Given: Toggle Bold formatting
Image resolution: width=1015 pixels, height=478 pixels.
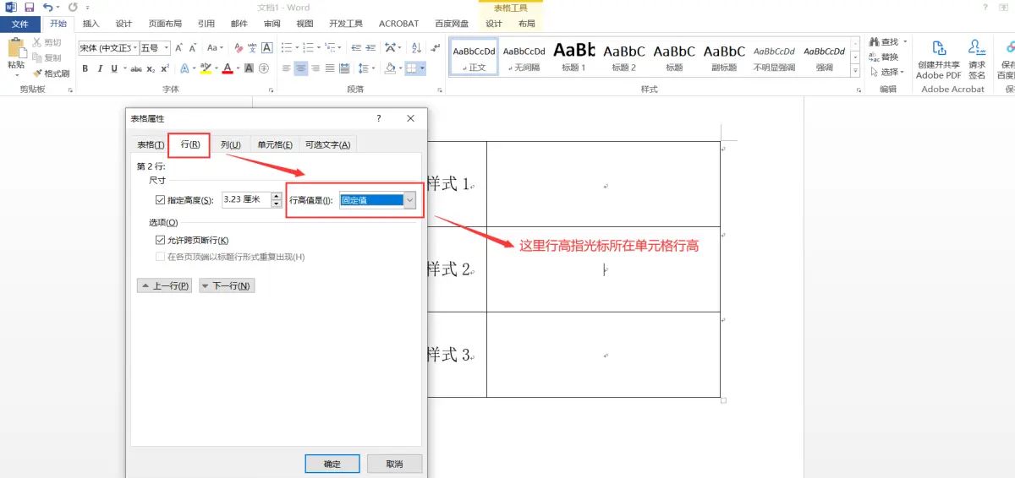Looking at the screenshot, I should [x=85, y=68].
